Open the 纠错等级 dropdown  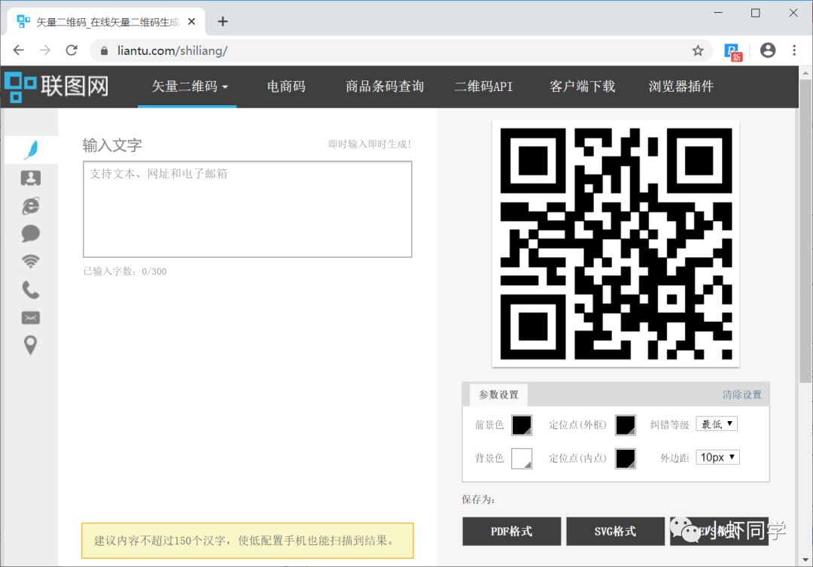(x=716, y=423)
